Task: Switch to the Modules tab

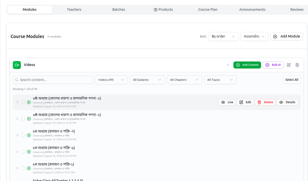Action: point(30,10)
